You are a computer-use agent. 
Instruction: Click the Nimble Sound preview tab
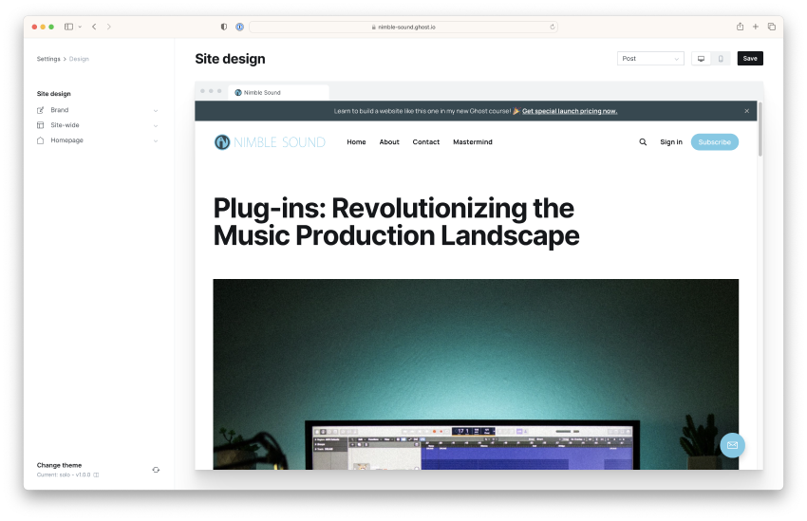click(x=278, y=93)
